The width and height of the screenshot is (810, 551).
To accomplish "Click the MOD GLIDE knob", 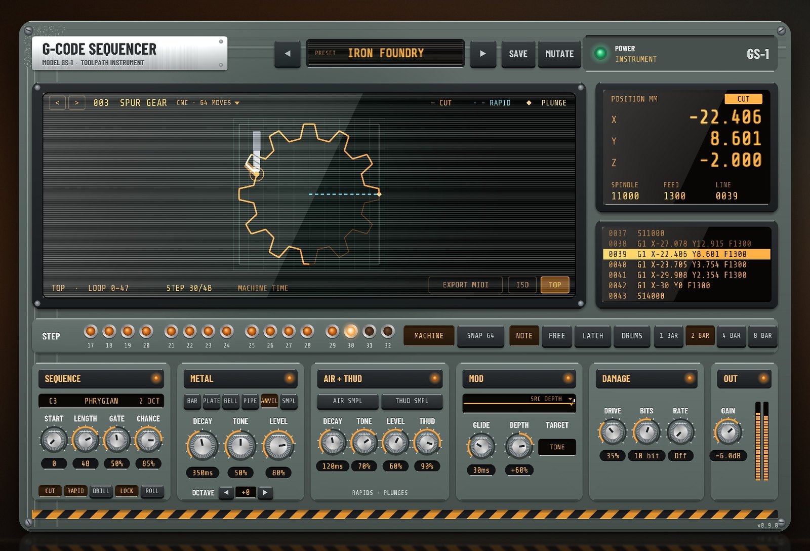I will tap(481, 446).
